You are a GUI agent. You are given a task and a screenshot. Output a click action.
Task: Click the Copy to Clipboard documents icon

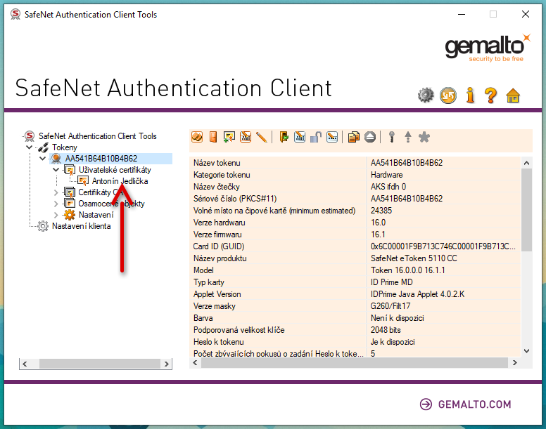click(x=353, y=137)
